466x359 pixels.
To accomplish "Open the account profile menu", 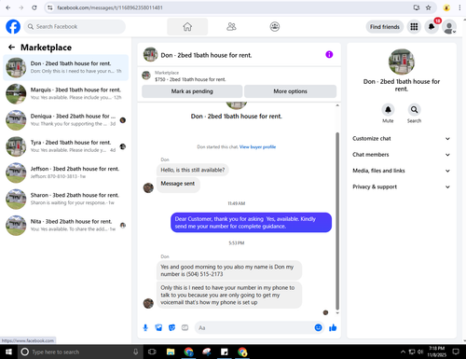I will click(x=449, y=27).
